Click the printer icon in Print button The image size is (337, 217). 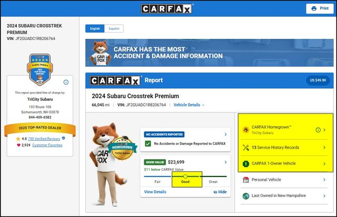314,8
